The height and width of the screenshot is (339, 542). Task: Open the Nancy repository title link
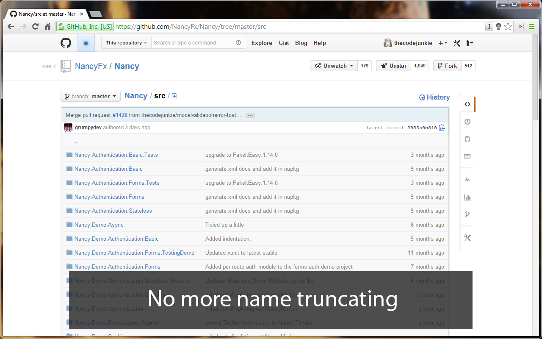click(127, 66)
